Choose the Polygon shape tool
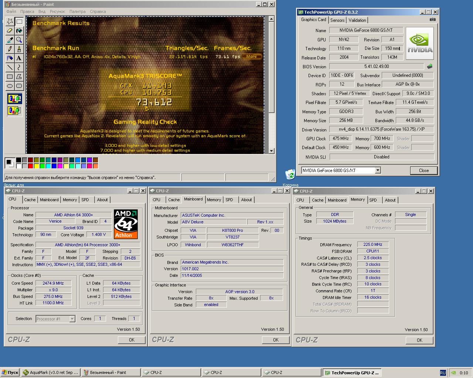This screenshot has height=378, width=473. [19, 77]
